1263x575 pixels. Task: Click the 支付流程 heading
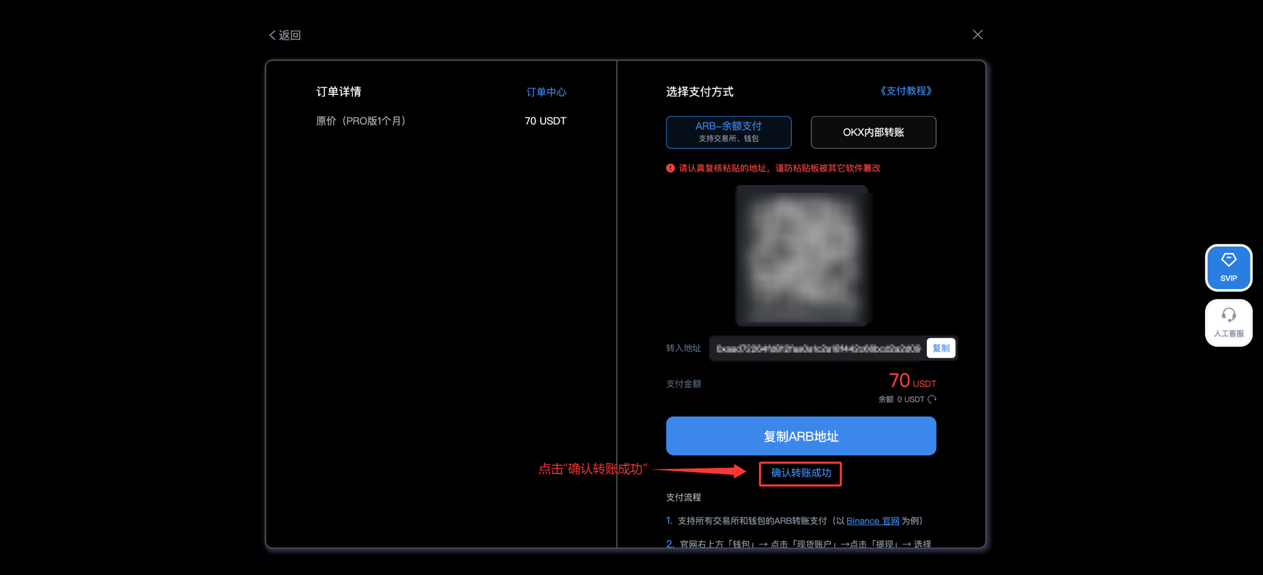tap(683, 497)
